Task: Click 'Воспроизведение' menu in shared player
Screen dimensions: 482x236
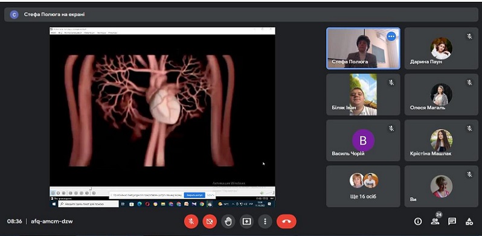Action: coord(73,33)
